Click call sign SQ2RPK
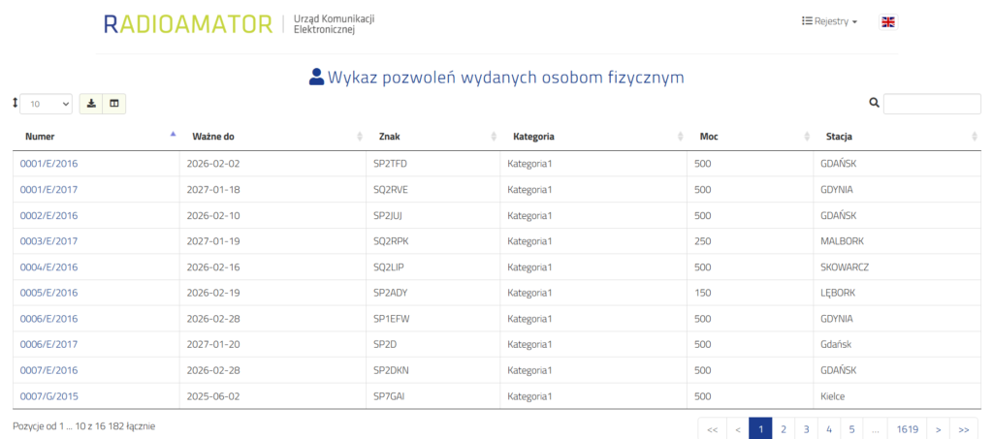Image resolution: width=993 pixels, height=439 pixels. [391, 241]
